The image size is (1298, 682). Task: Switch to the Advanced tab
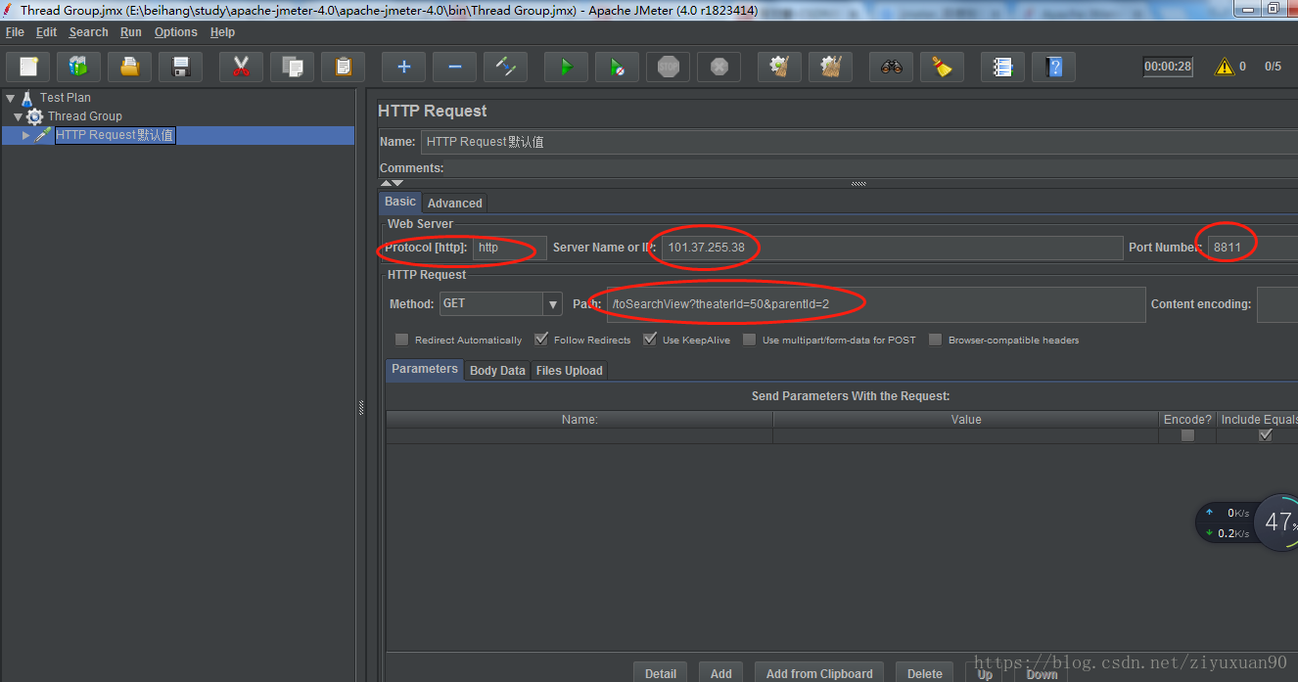point(455,203)
